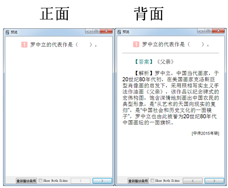The width and height of the screenshot is (228, 188).
Task: Replay audio in the left preview window
Action: click(26, 181)
